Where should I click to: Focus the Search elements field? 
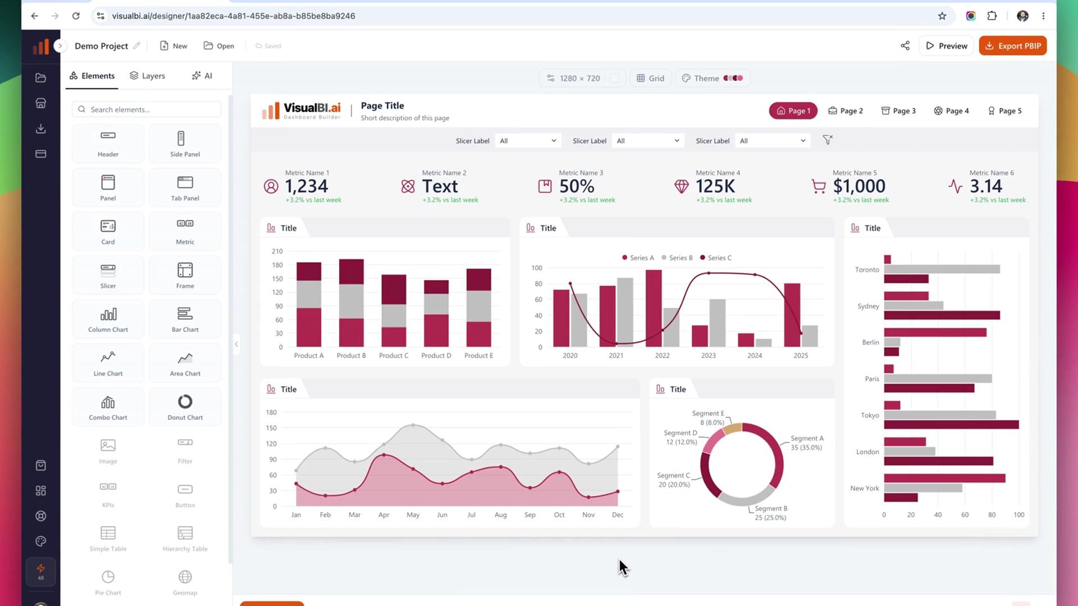[147, 109]
